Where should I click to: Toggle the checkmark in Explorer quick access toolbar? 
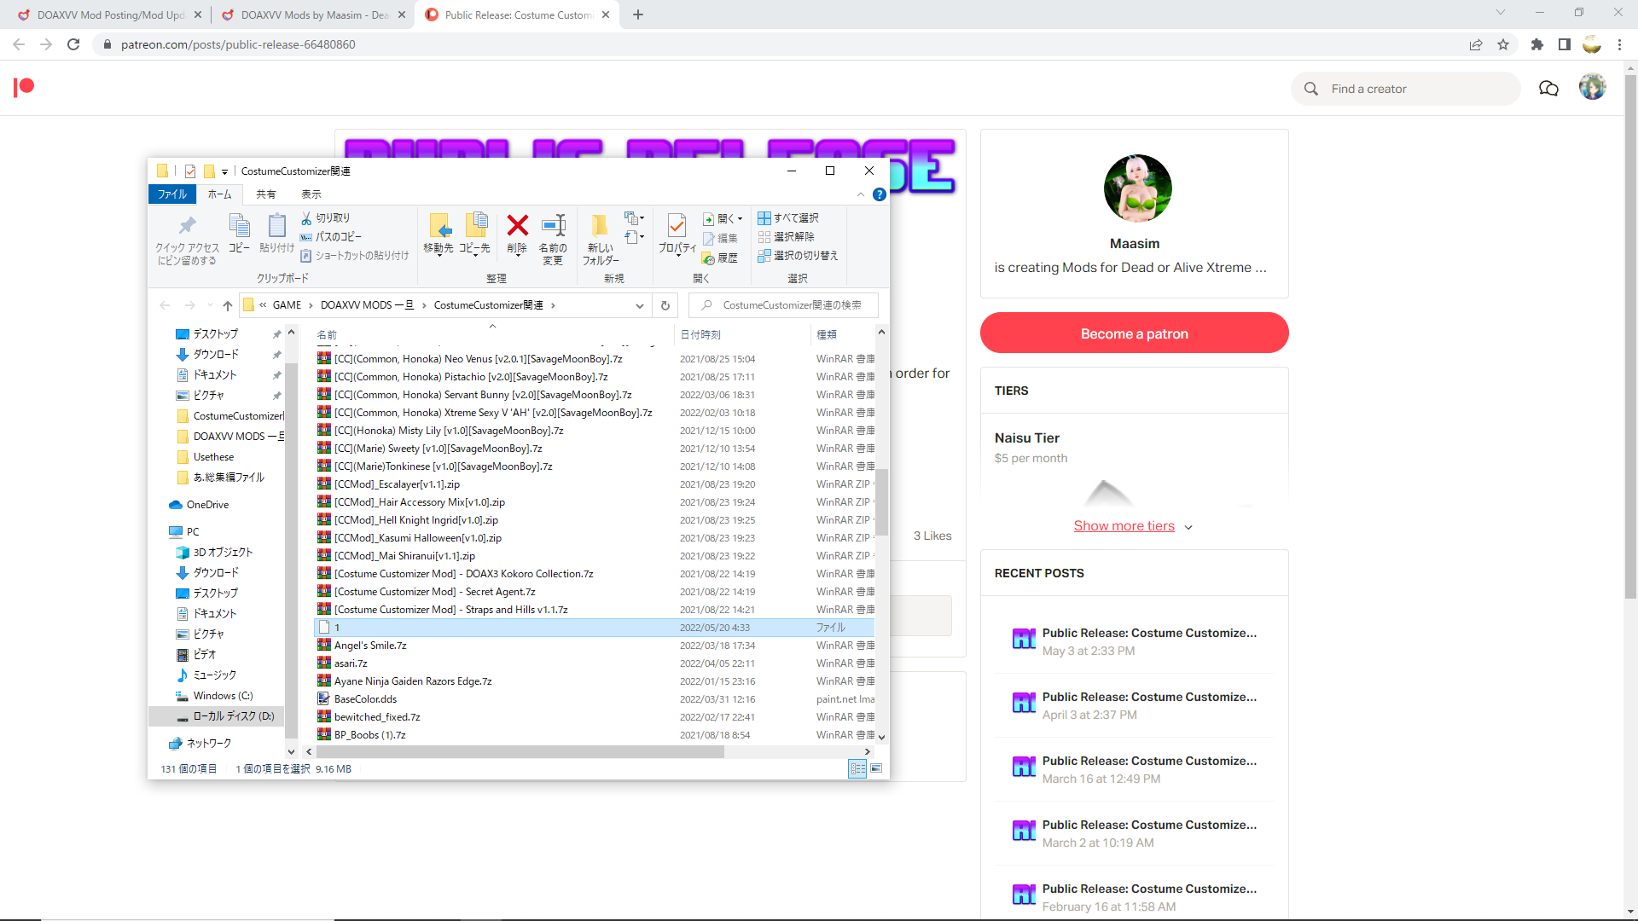pos(190,171)
